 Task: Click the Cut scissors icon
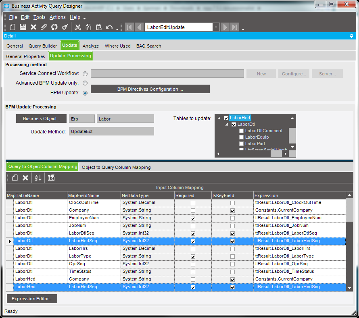78,27
